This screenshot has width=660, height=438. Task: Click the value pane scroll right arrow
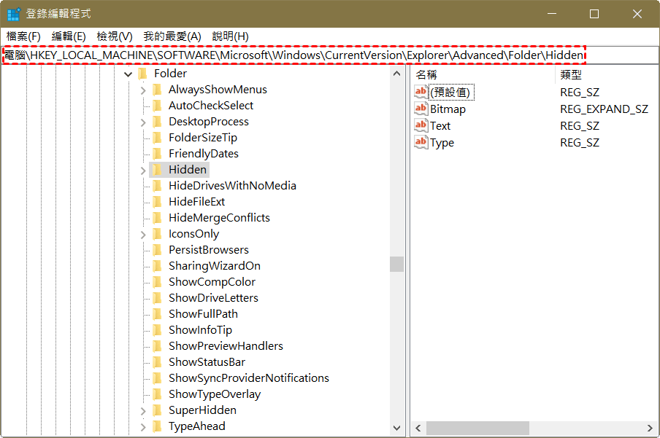point(650,428)
